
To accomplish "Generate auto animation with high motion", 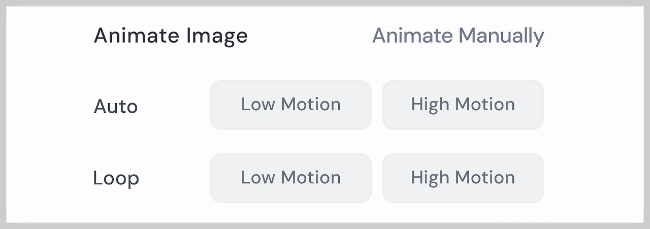I will pyautogui.click(x=463, y=105).
